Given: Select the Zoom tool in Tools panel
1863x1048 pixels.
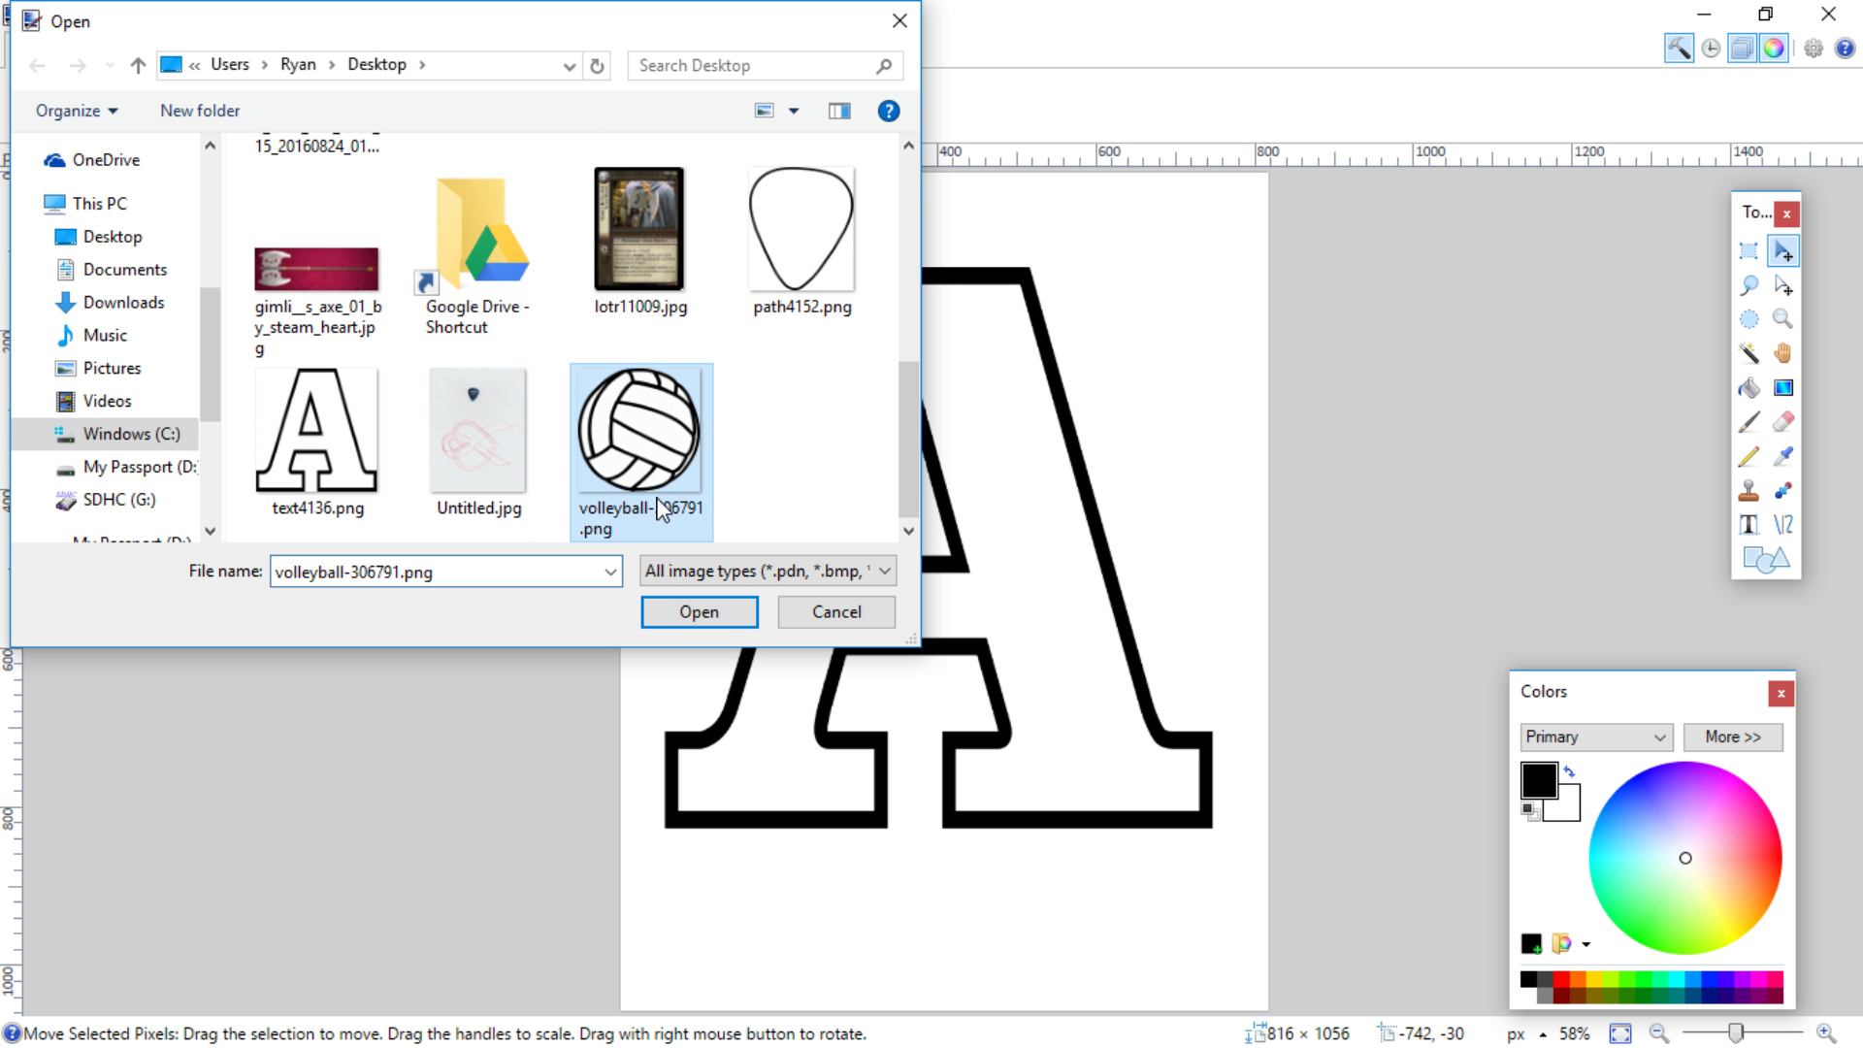Looking at the screenshot, I should [1782, 319].
